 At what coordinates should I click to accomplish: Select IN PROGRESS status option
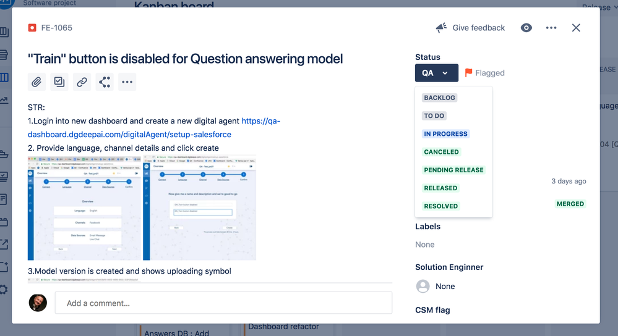tap(445, 134)
